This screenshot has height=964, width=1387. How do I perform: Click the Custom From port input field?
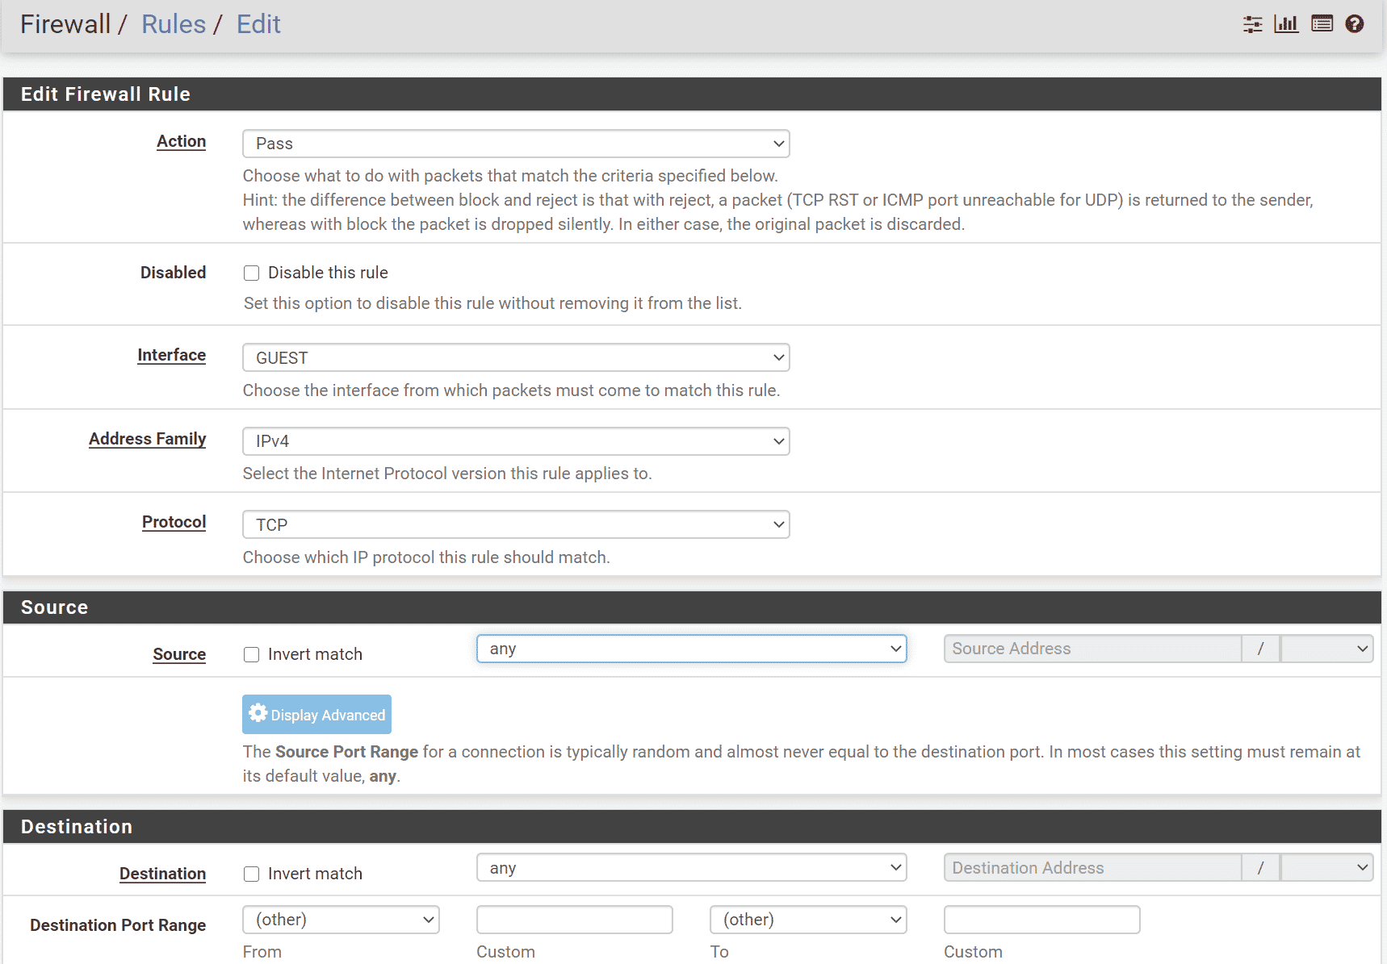(x=574, y=920)
